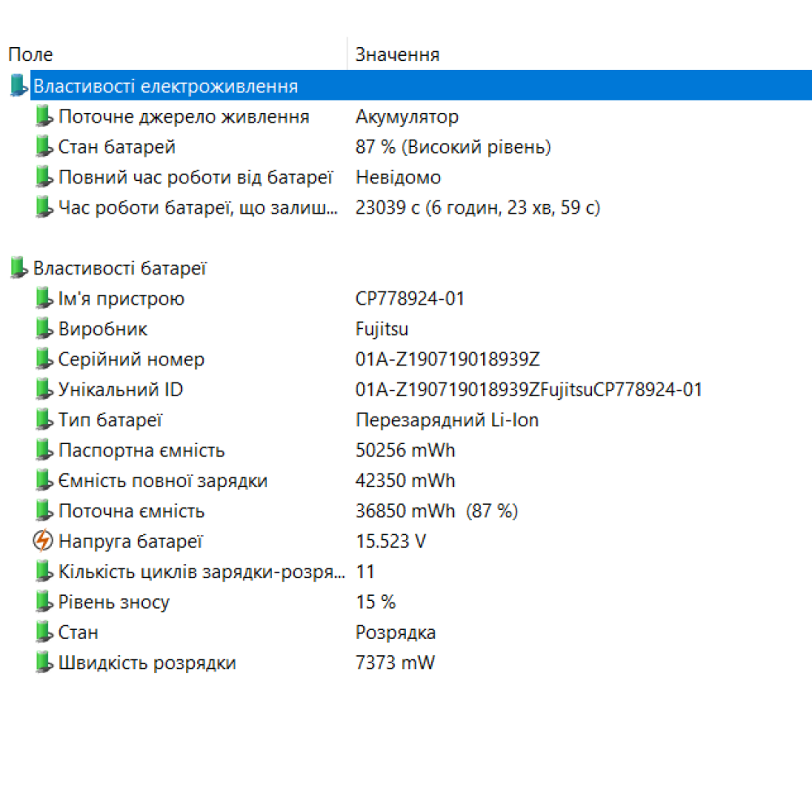Select the Ім'я пристрою label
The image size is (812, 812).
(x=121, y=299)
